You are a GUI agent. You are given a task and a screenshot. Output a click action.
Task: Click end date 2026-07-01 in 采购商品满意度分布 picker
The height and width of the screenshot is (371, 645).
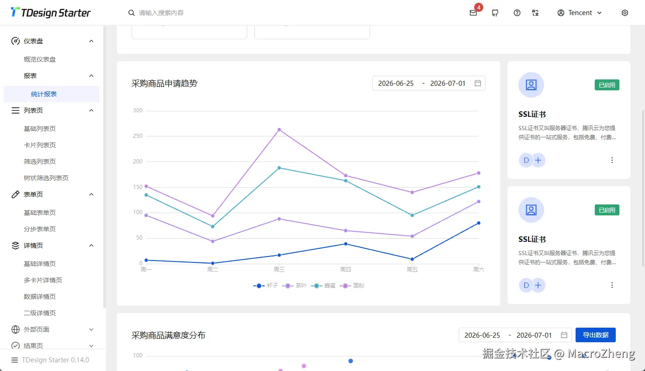(534, 335)
